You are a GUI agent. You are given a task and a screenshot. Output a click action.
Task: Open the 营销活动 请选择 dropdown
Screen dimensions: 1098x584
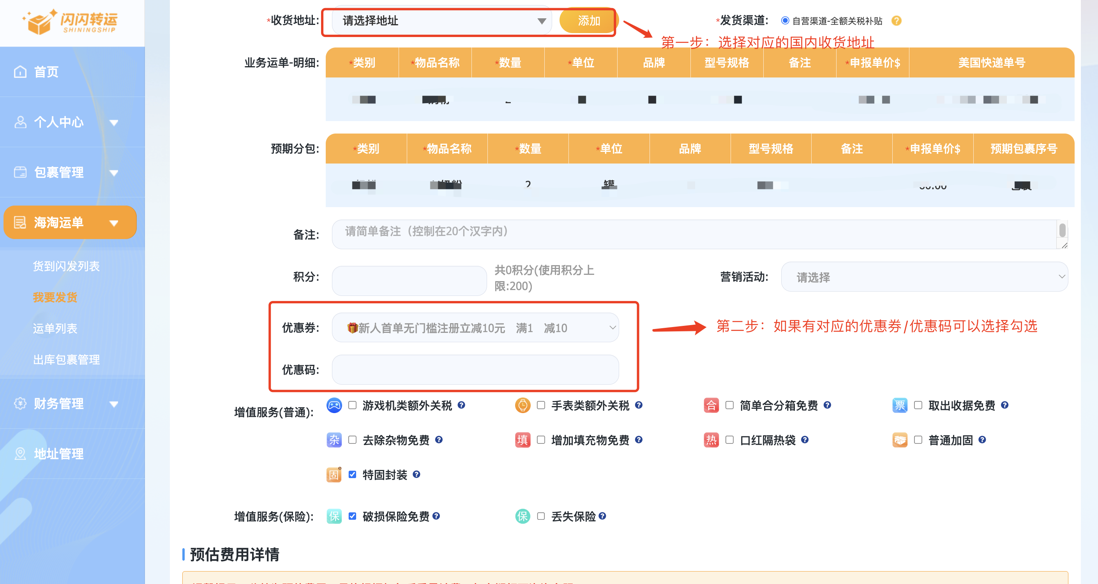(x=924, y=277)
